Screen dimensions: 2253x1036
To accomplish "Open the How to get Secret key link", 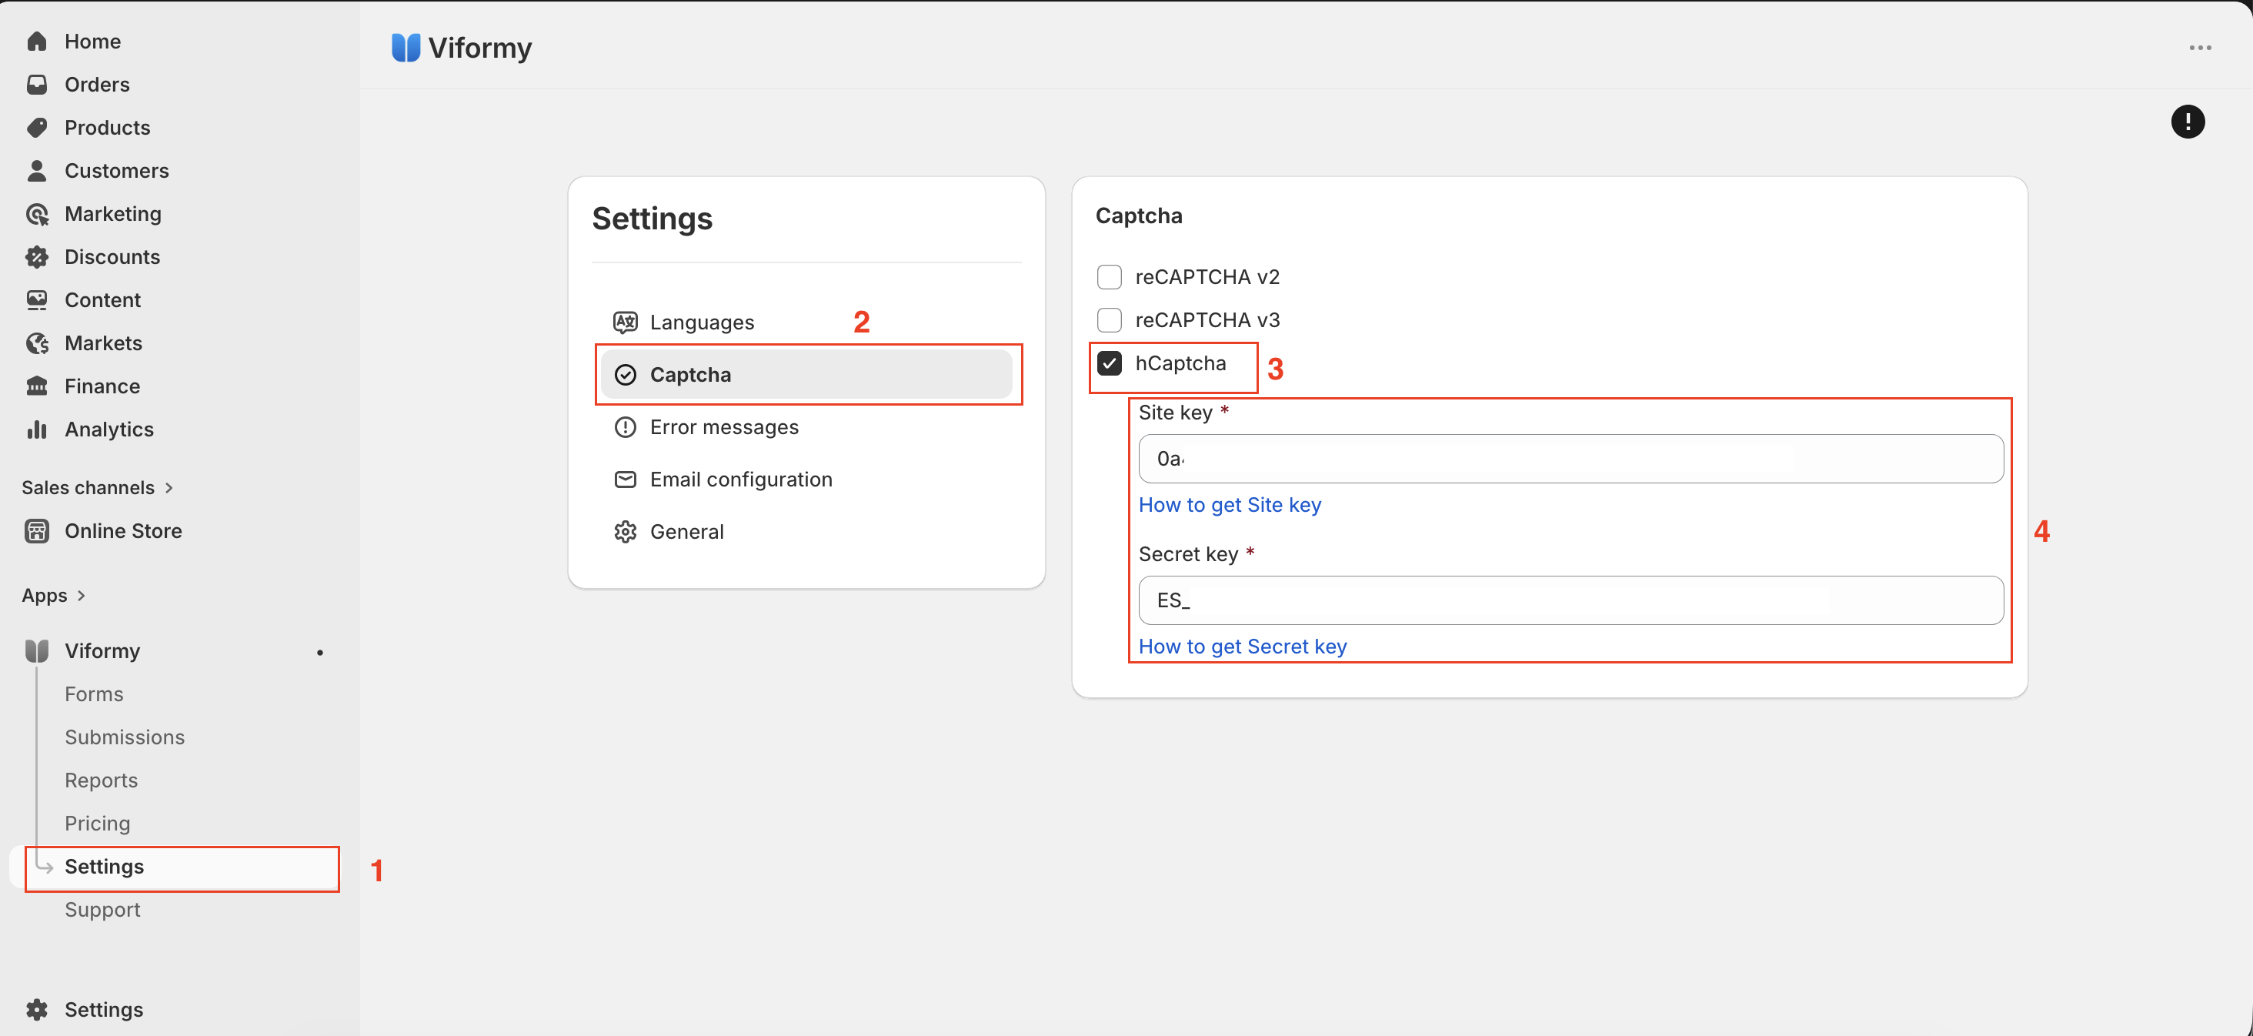I will (x=1242, y=647).
